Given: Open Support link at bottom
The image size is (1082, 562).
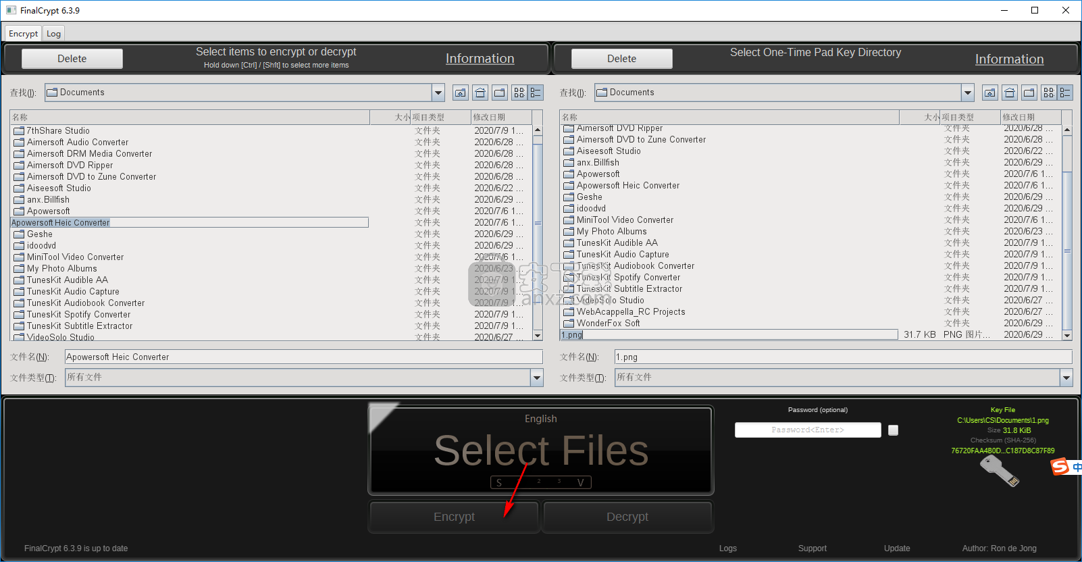Looking at the screenshot, I should pyautogui.click(x=813, y=548).
